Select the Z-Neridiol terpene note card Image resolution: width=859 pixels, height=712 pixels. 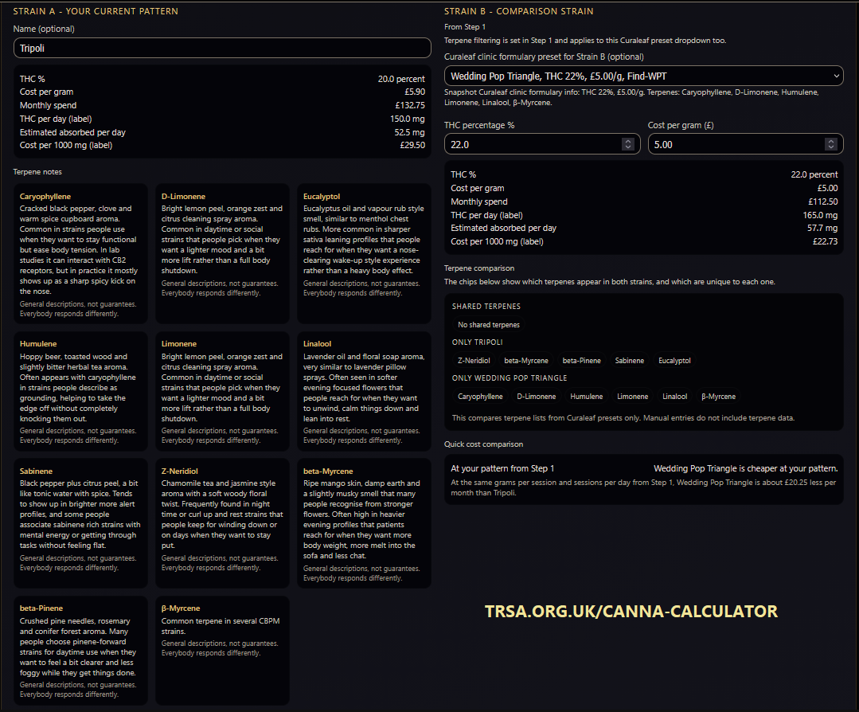click(x=222, y=523)
